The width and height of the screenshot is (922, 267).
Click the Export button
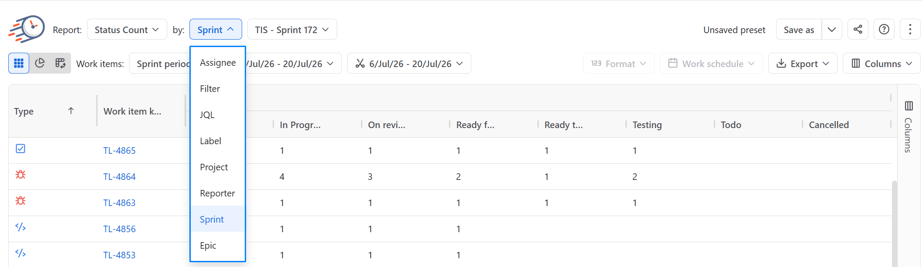pyautogui.click(x=803, y=64)
